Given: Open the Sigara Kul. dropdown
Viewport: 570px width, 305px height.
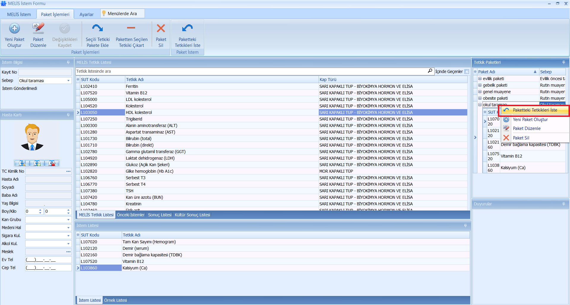Looking at the screenshot, I should point(69,236).
